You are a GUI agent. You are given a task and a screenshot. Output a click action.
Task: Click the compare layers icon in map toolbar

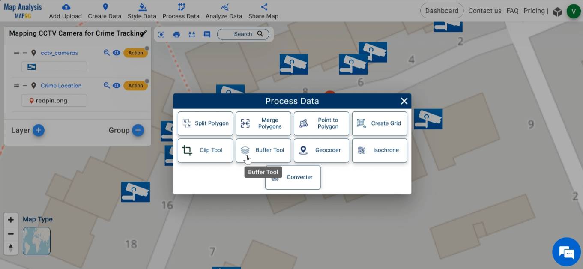[191, 34]
